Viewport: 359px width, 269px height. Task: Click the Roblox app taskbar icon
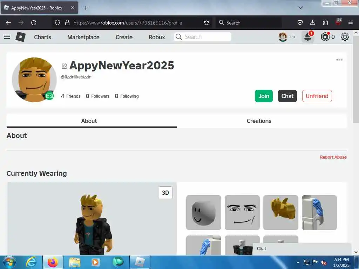(140, 262)
